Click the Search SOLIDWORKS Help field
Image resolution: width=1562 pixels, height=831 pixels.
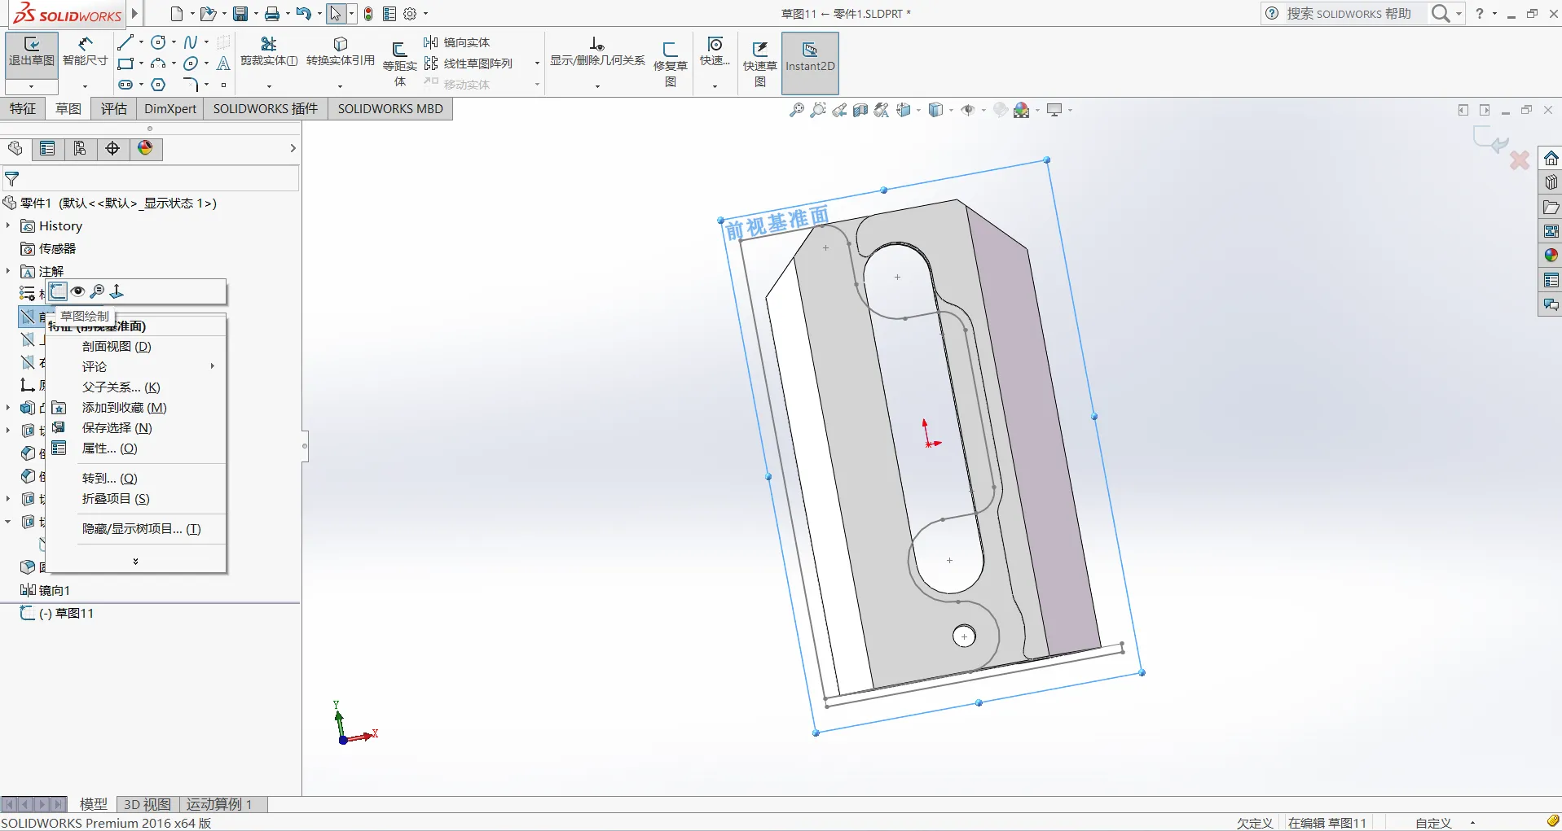point(1349,14)
